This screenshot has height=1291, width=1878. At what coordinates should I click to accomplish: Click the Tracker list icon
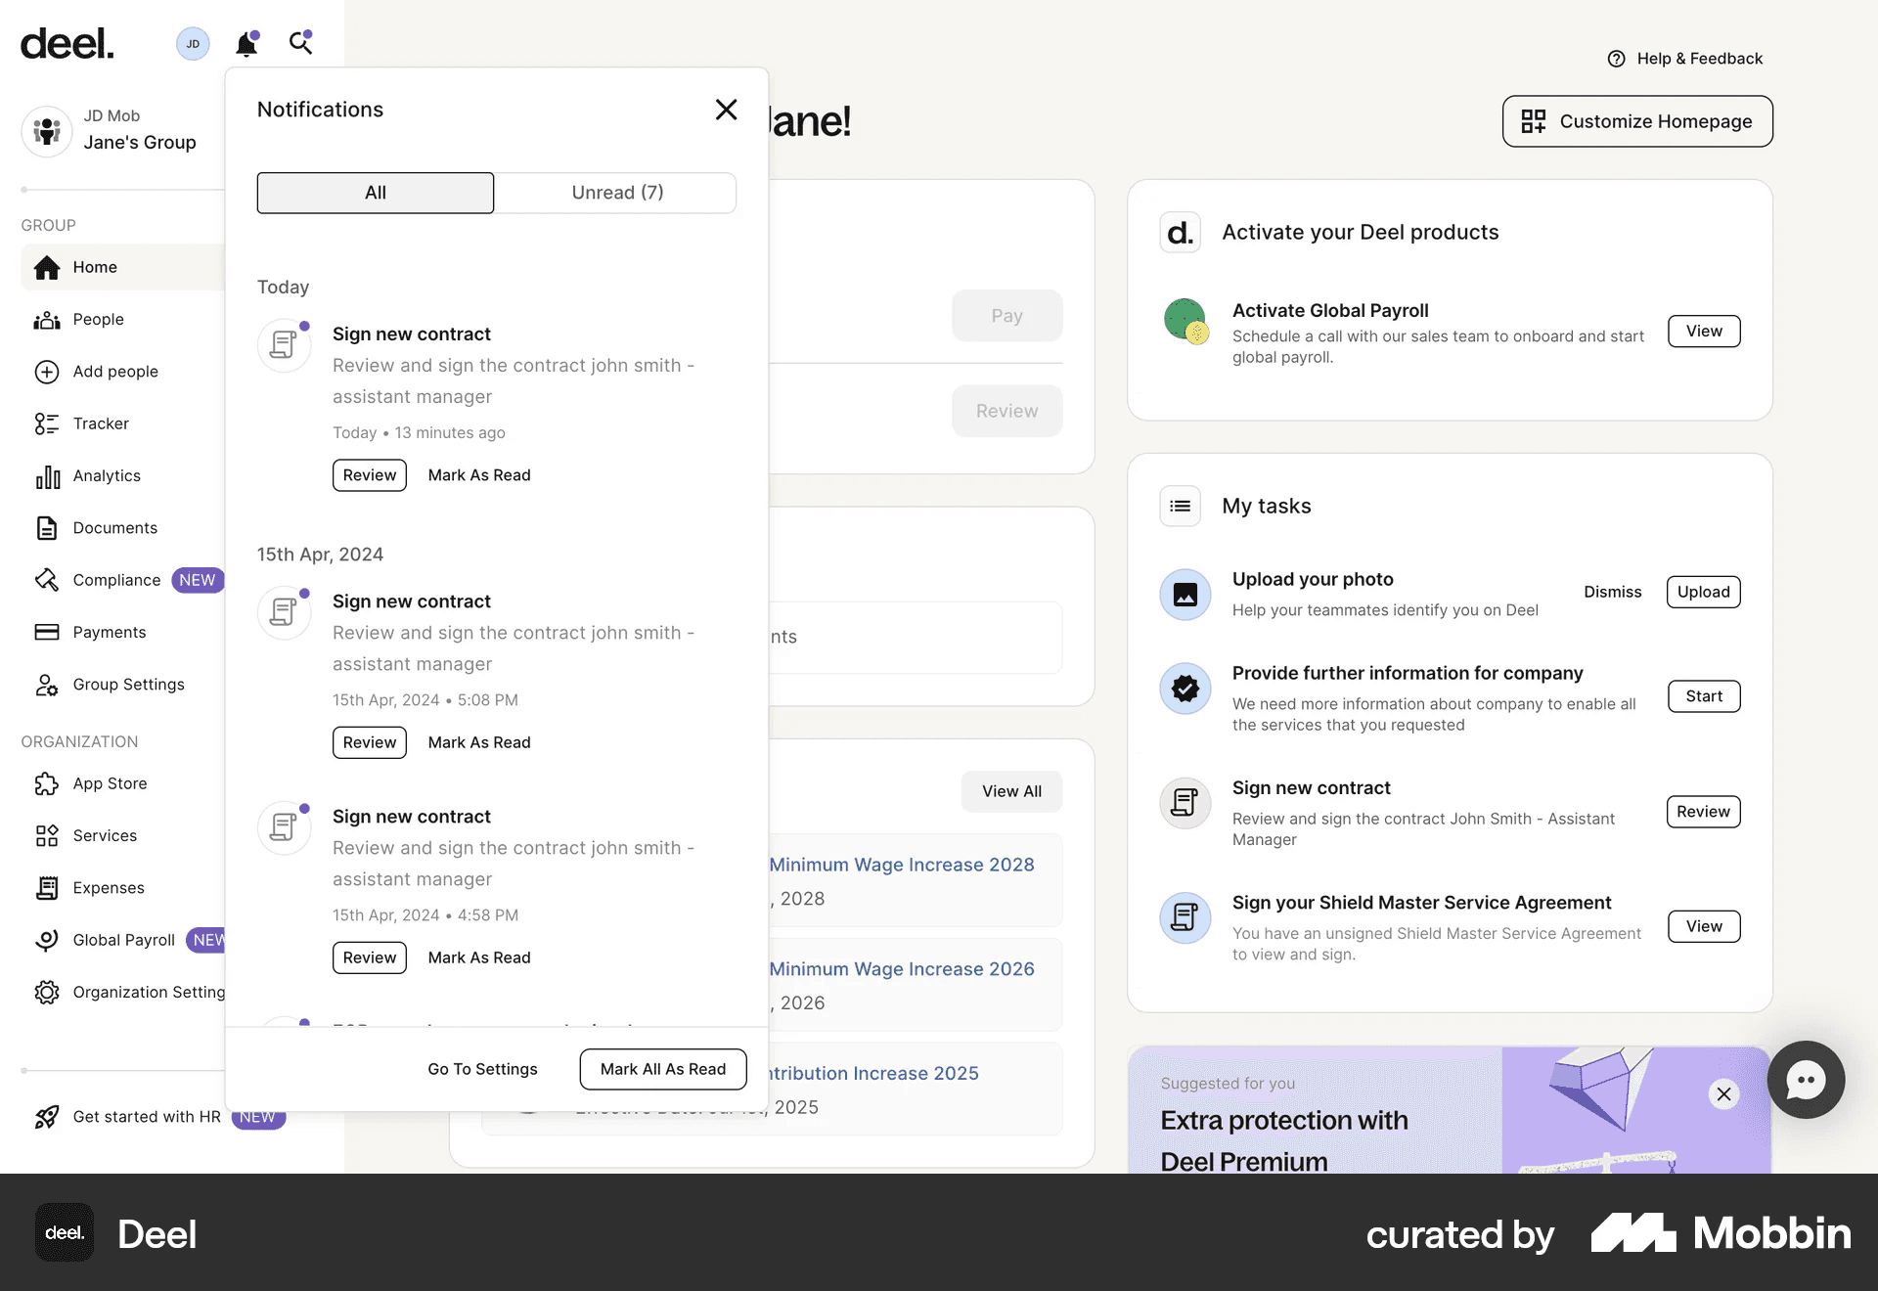pyautogui.click(x=47, y=423)
